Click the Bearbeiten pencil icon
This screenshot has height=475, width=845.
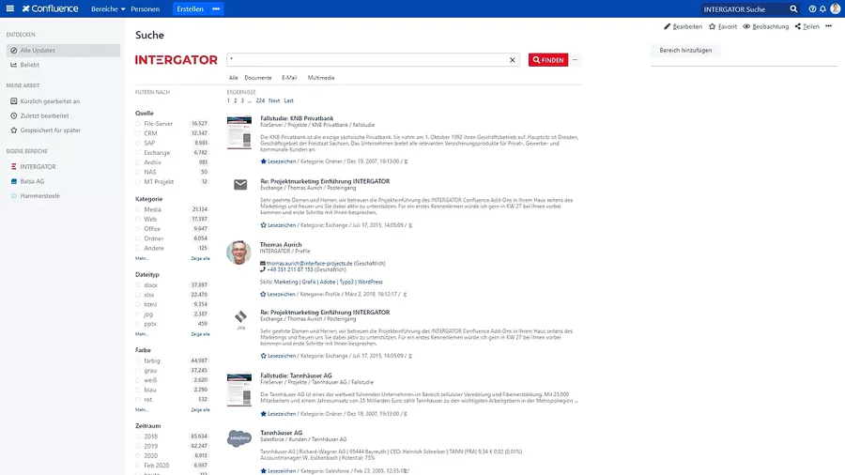(x=668, y=27)
